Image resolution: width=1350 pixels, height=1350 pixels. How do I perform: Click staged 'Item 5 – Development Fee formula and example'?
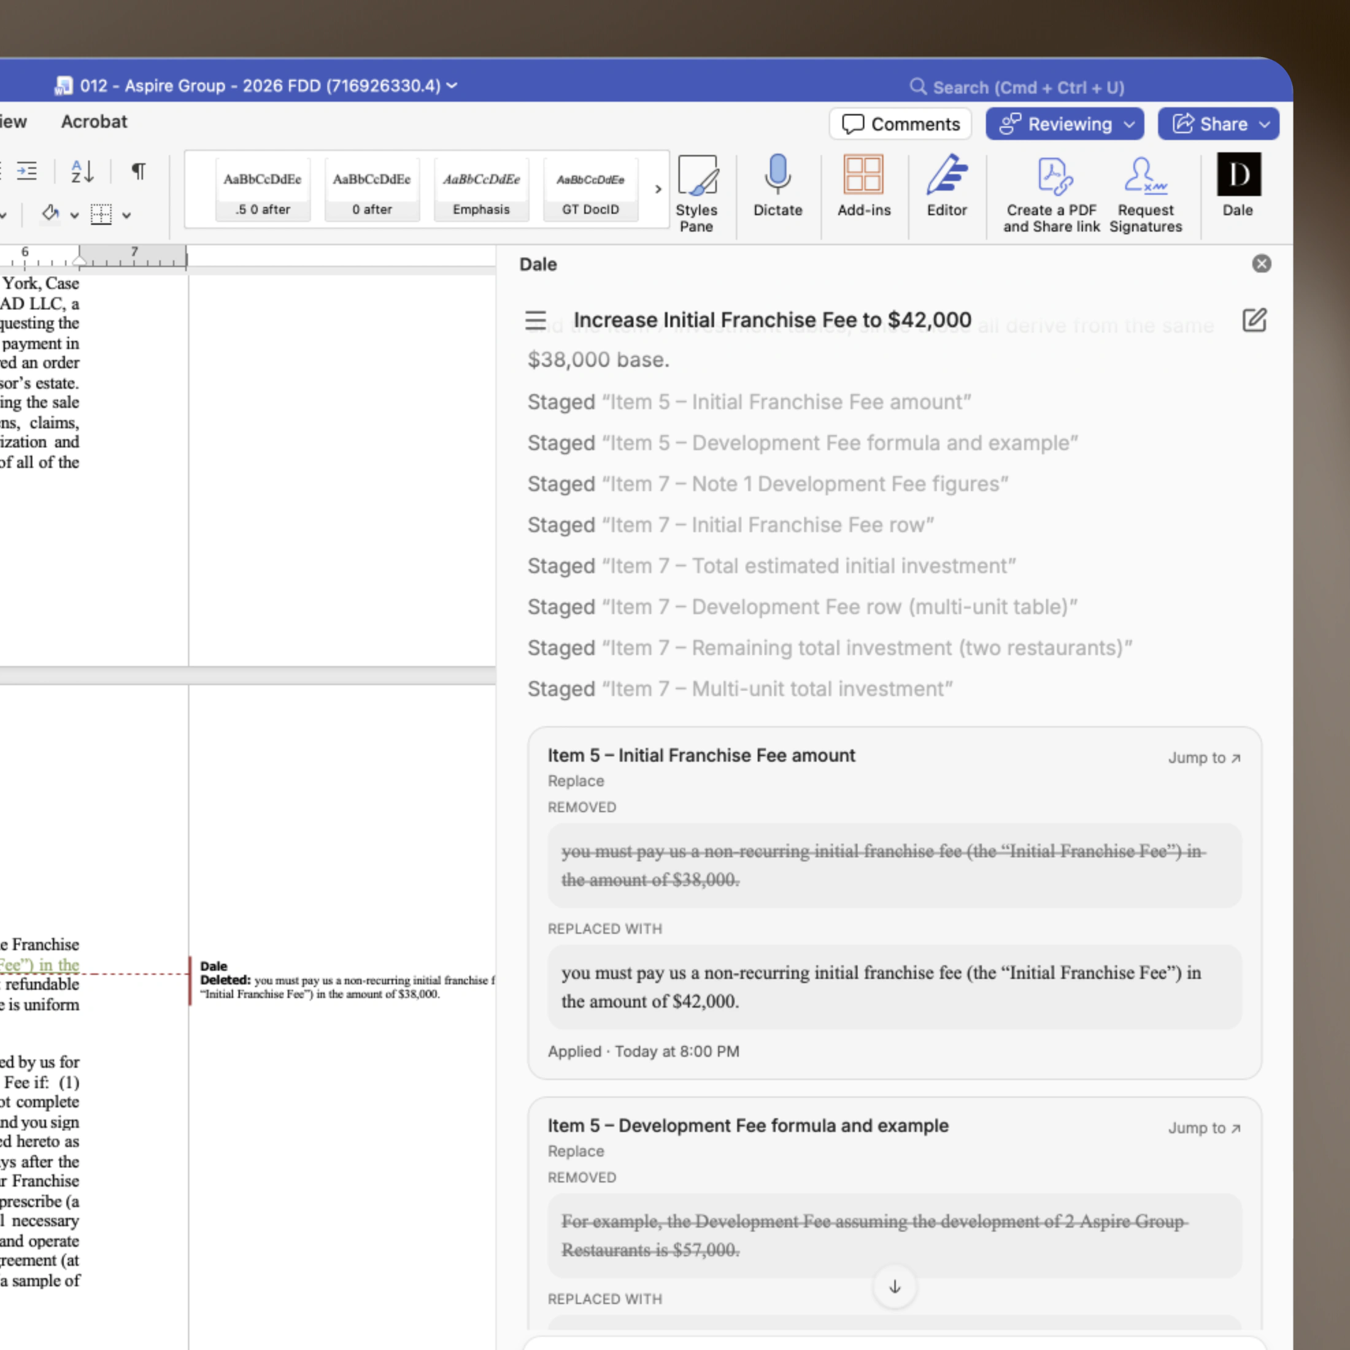803,443
